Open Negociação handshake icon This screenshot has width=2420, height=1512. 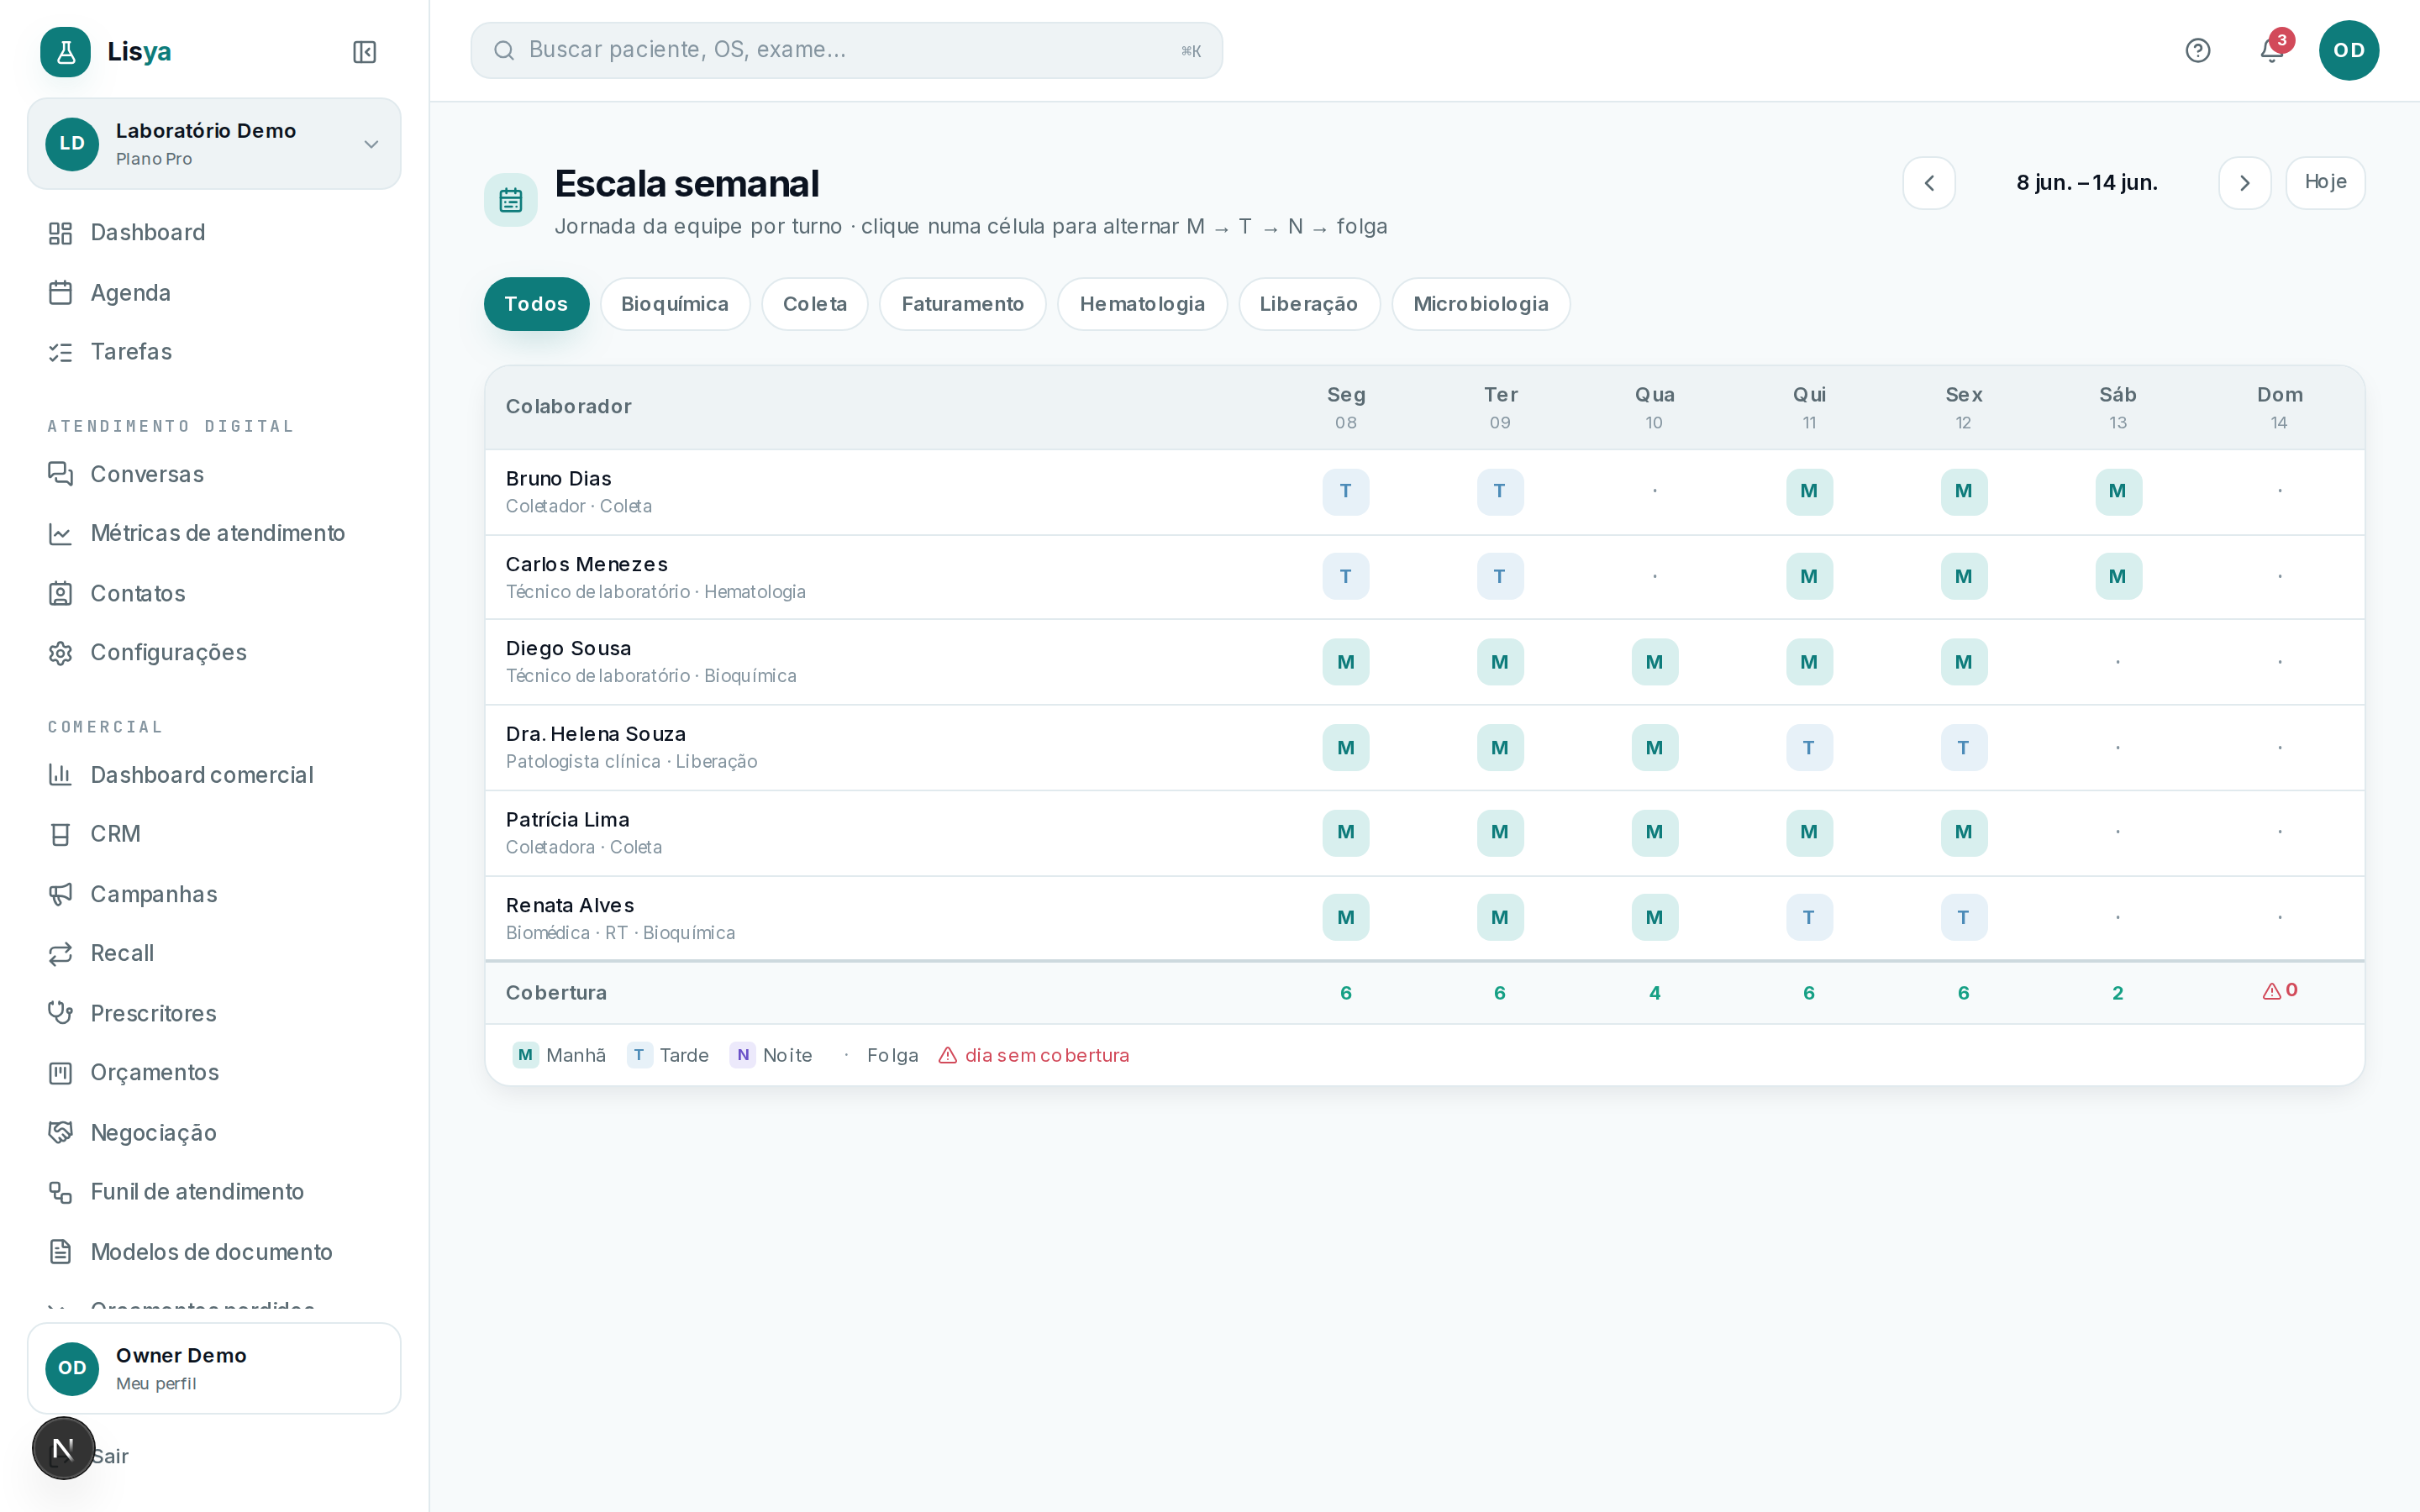coord(60,1132)
